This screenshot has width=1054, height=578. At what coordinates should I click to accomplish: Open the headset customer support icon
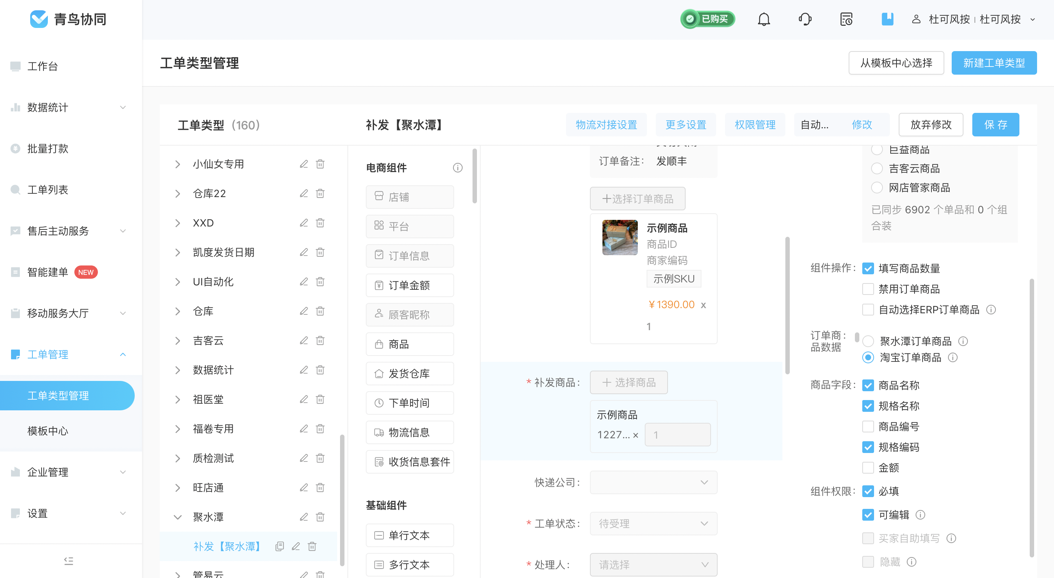(x=806, y=19)
